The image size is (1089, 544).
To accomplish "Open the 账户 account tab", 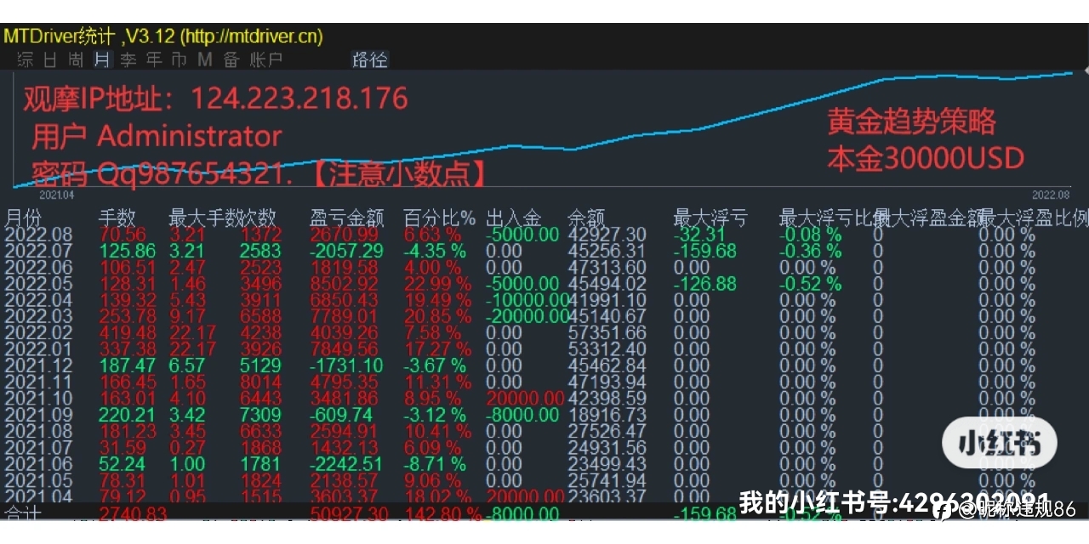I will coord(265,59).
